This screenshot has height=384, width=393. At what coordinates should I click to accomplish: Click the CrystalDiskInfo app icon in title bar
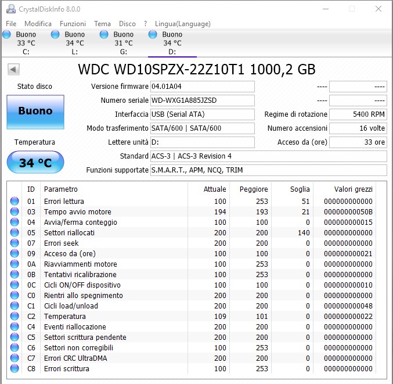click(10, 9)
